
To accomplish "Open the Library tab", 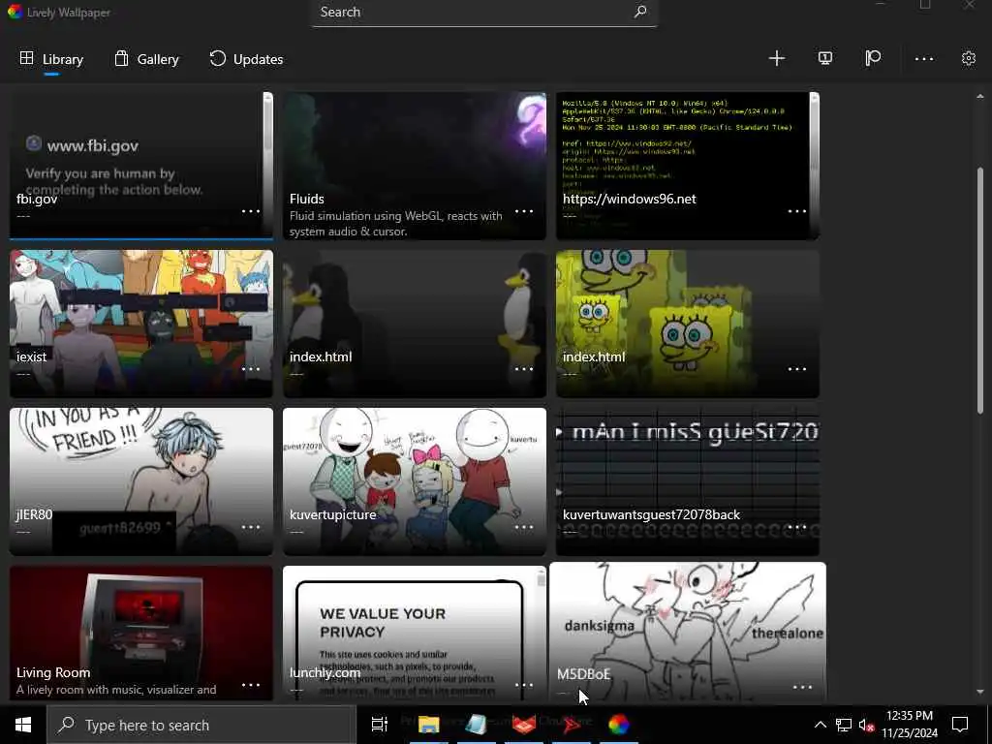I will coord(51,59).
